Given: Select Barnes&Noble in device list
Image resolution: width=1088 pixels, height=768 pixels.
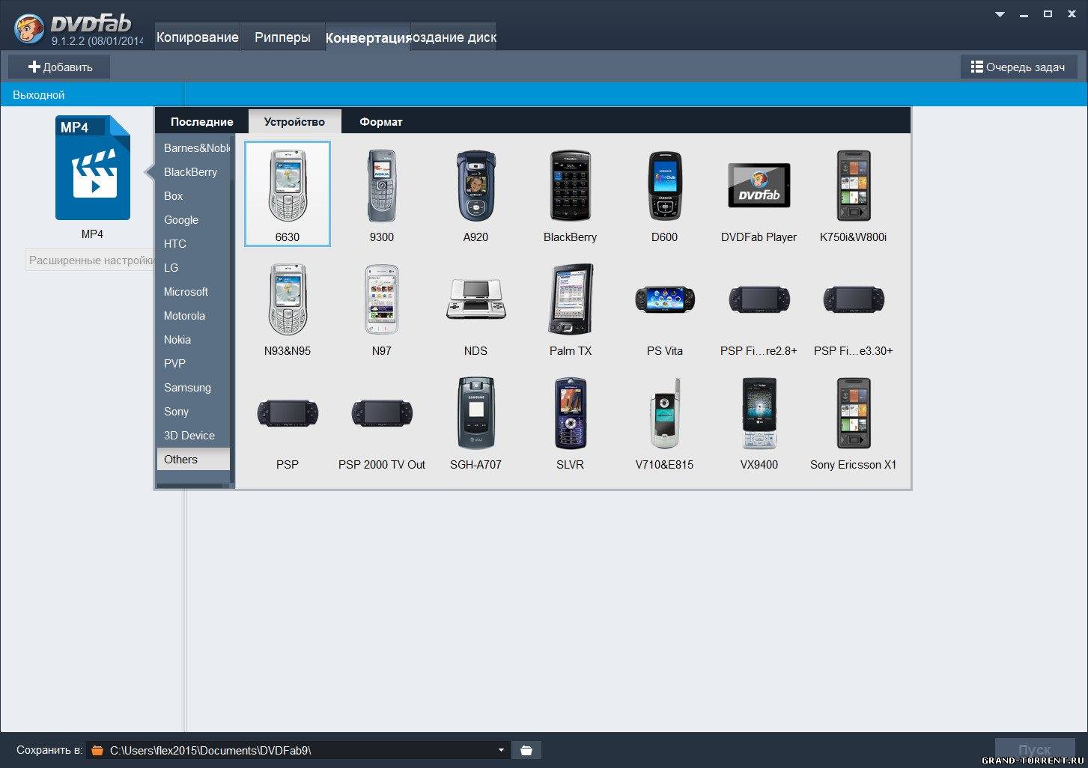Looking at the screenshot, I should pyautogui.click(x=194, y=148).
